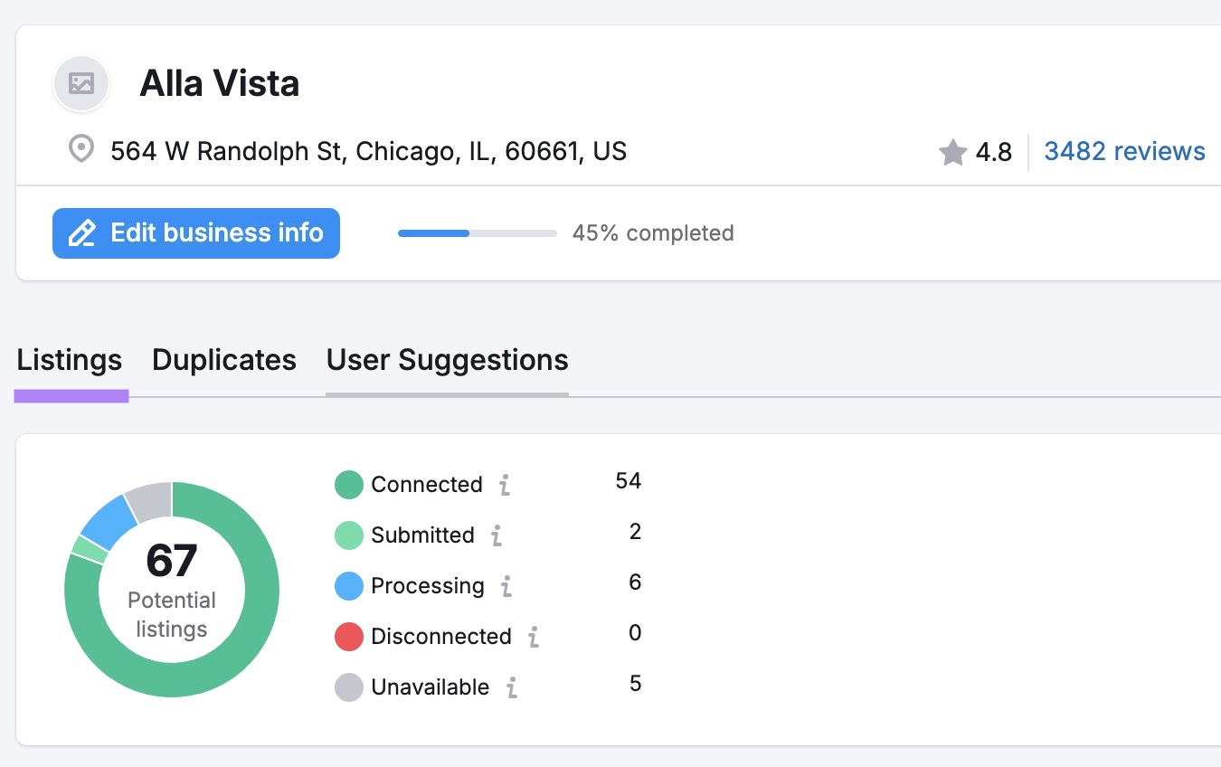
Task: Click the Edit business info button
Action: tap(196, 232)
